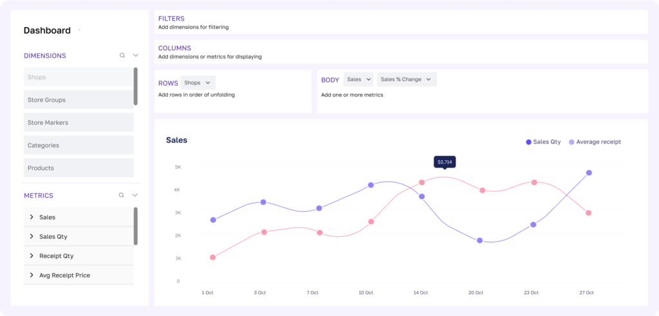Expand the Sales metric tree item

32,218
